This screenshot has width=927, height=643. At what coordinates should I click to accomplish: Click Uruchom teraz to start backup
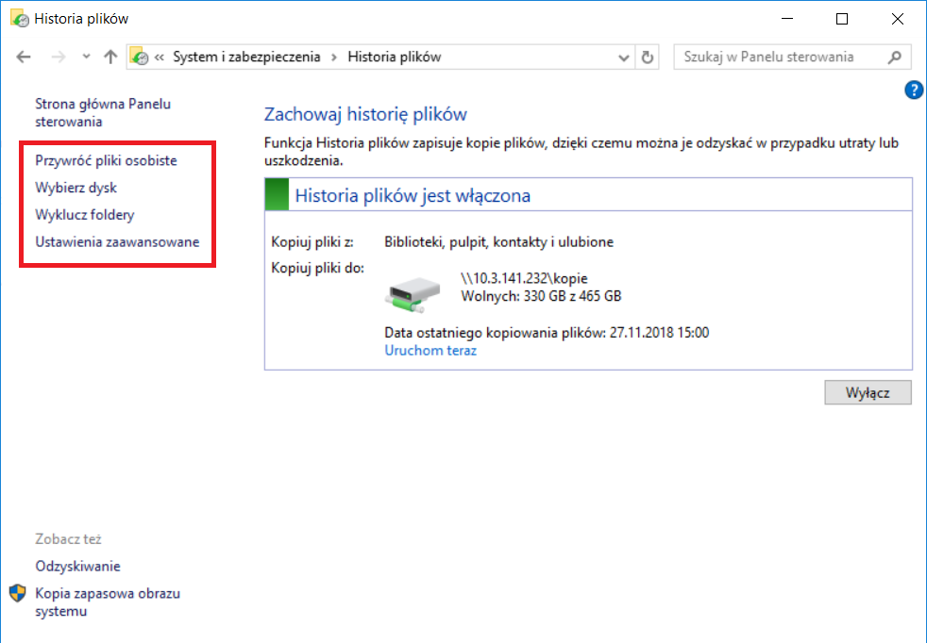(x=430, y=351)
